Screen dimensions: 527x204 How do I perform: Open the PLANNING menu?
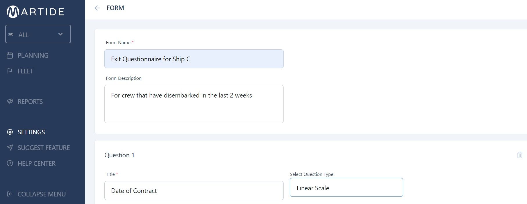pos(33,55)
